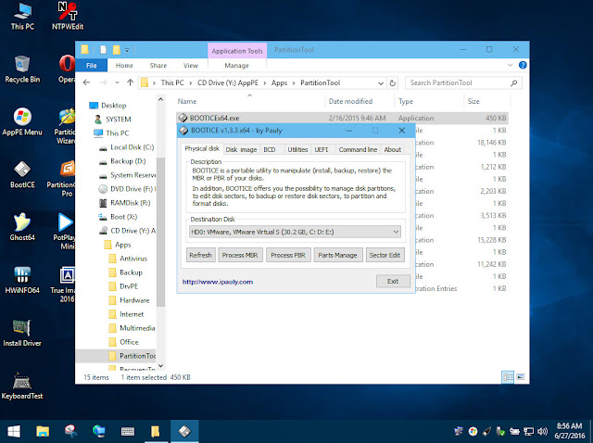Click the Windows Start button
Screen dimensions: 593x443
[x=14, y=431]
